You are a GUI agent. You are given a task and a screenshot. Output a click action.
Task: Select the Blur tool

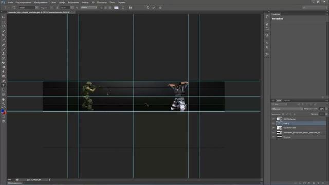3,72
